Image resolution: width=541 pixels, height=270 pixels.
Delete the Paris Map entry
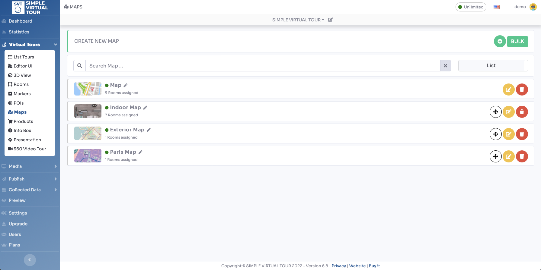tap(522, 156)
